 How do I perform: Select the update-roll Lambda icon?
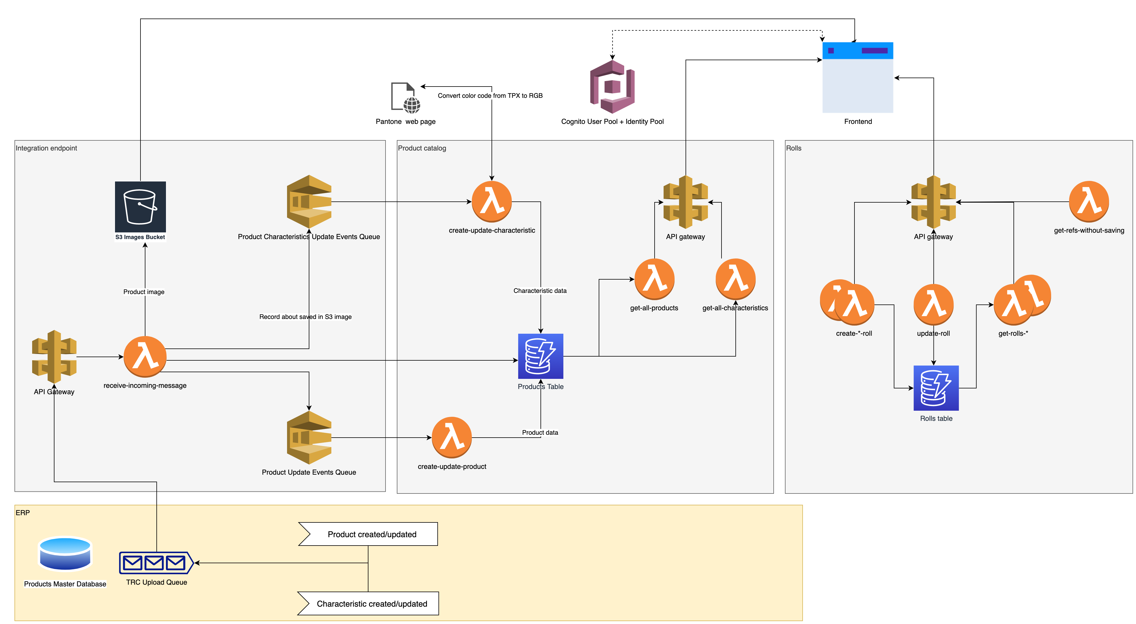[x=934, y=304]
